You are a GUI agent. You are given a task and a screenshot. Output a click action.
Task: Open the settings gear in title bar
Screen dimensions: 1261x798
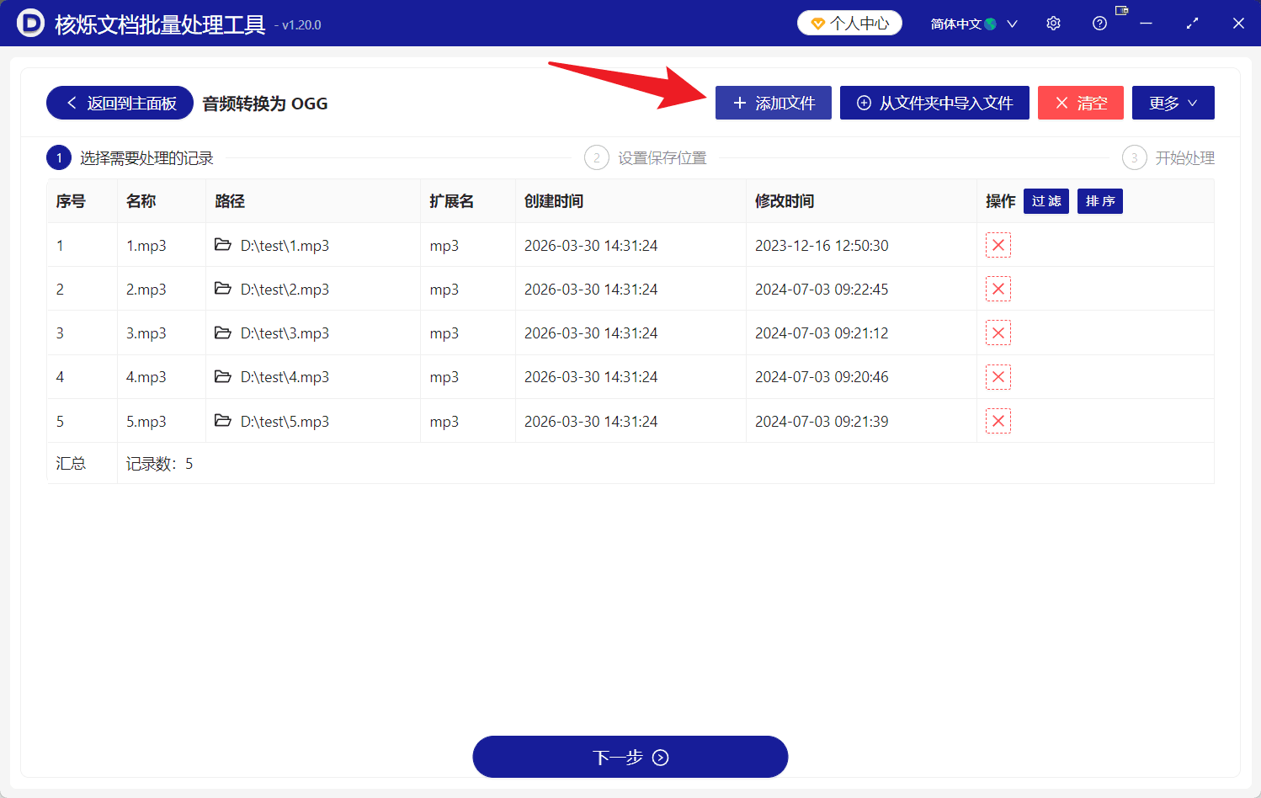click(x=1053, y=23)
